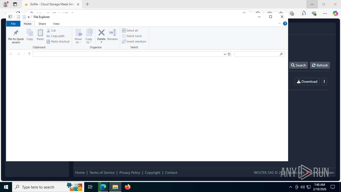This screenshot has height=192, width=341.
Task: Open Edge tab actions menu icon
Action: click(x=15, y=4)
